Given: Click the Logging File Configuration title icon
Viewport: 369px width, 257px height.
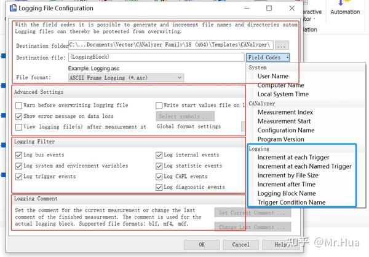Looking at the screenshot, I should (x=13, y=8).
